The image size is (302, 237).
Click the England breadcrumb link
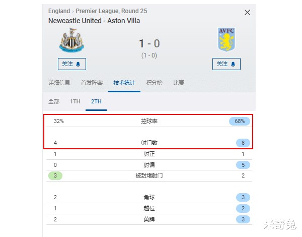(59, 11)
